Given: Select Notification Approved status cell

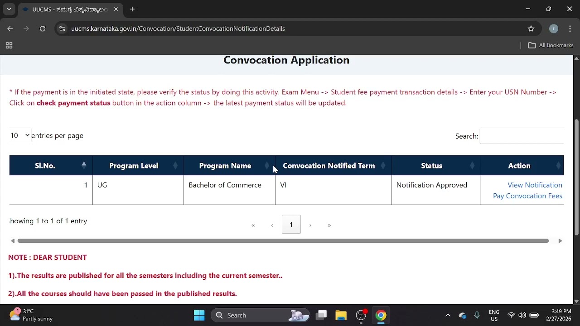Looking at the screenshot, I should click(436, 190).
